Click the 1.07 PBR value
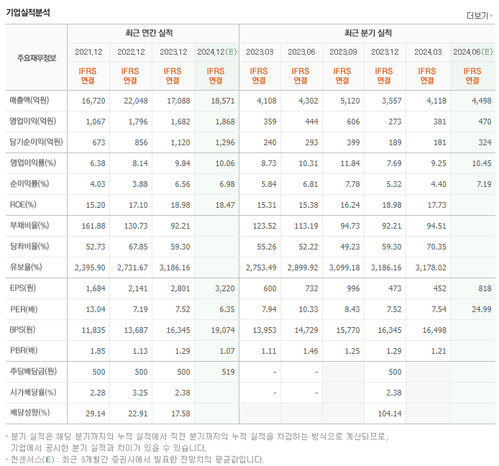499x466 pixels. click(227, 351)
